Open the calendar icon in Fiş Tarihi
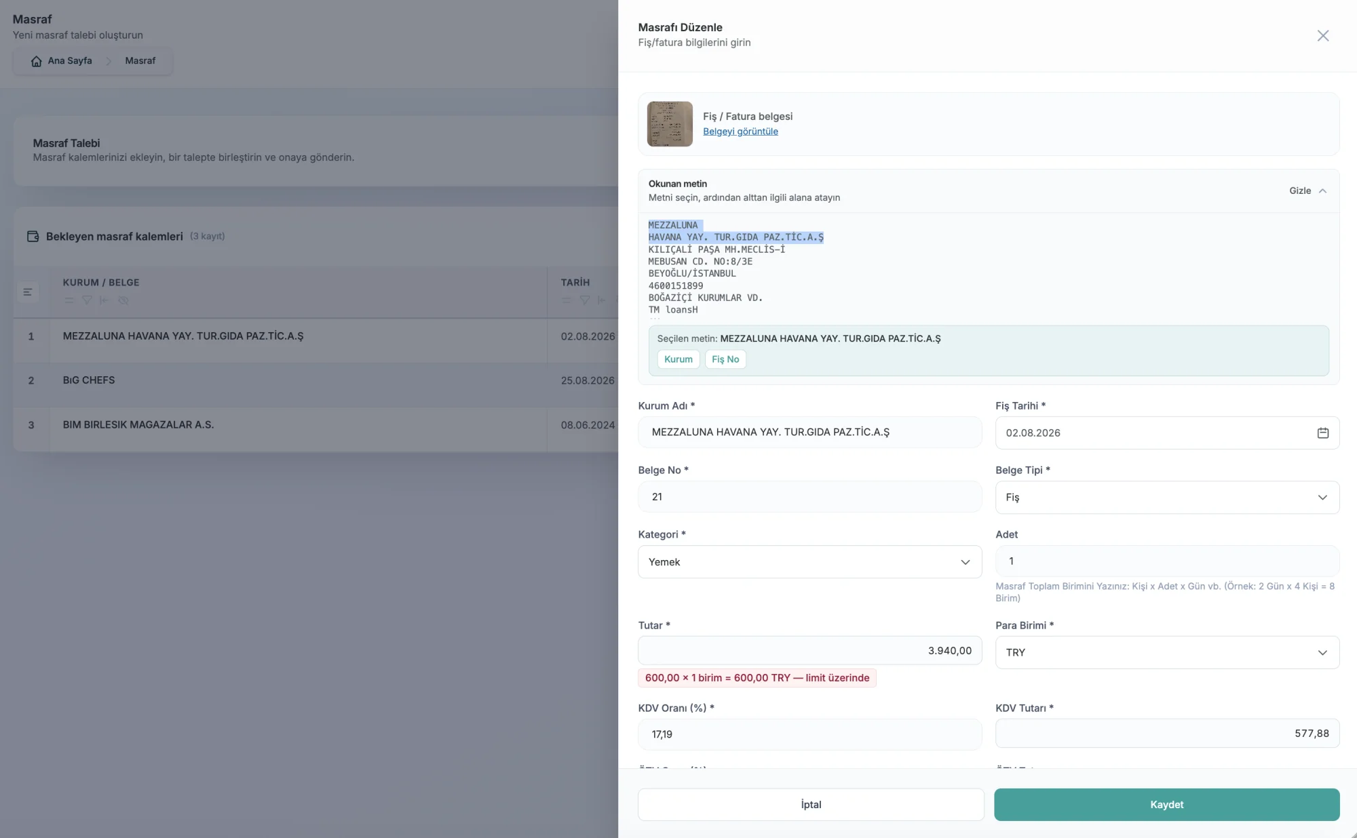1357x838 pixels. click(1322, 433)
